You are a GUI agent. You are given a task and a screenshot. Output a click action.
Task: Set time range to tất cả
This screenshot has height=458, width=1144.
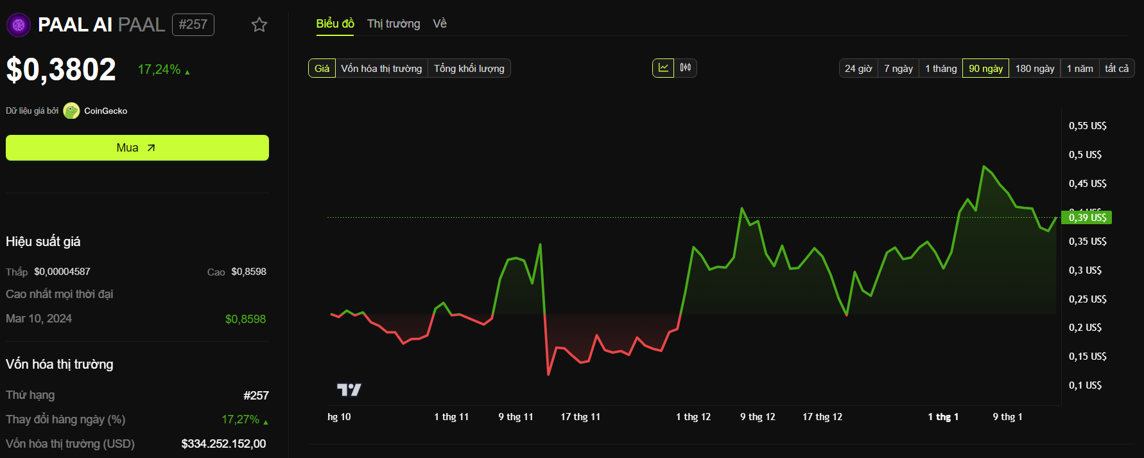point(1117,69)
